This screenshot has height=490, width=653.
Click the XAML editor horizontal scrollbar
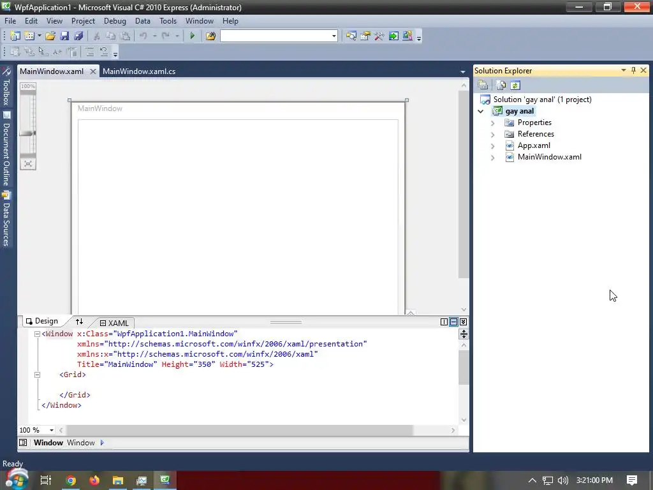(240, 430)
